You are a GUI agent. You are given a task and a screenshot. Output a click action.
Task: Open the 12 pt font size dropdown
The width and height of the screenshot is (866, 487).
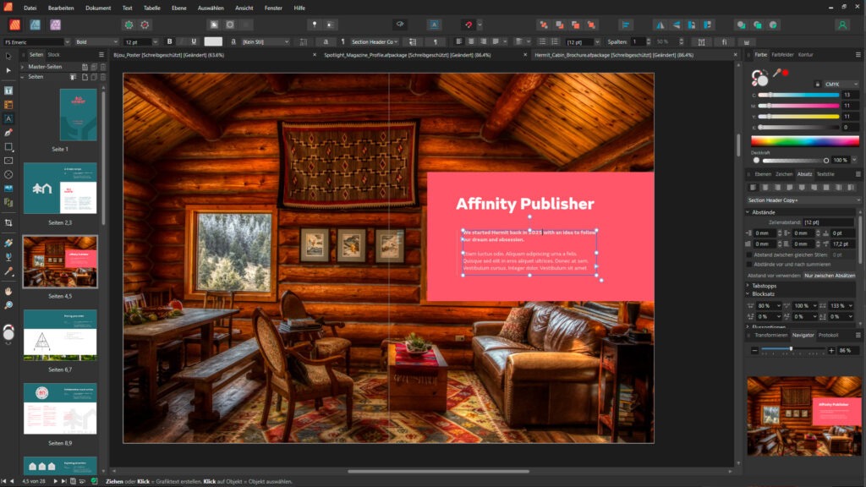[x=156, y=42]
